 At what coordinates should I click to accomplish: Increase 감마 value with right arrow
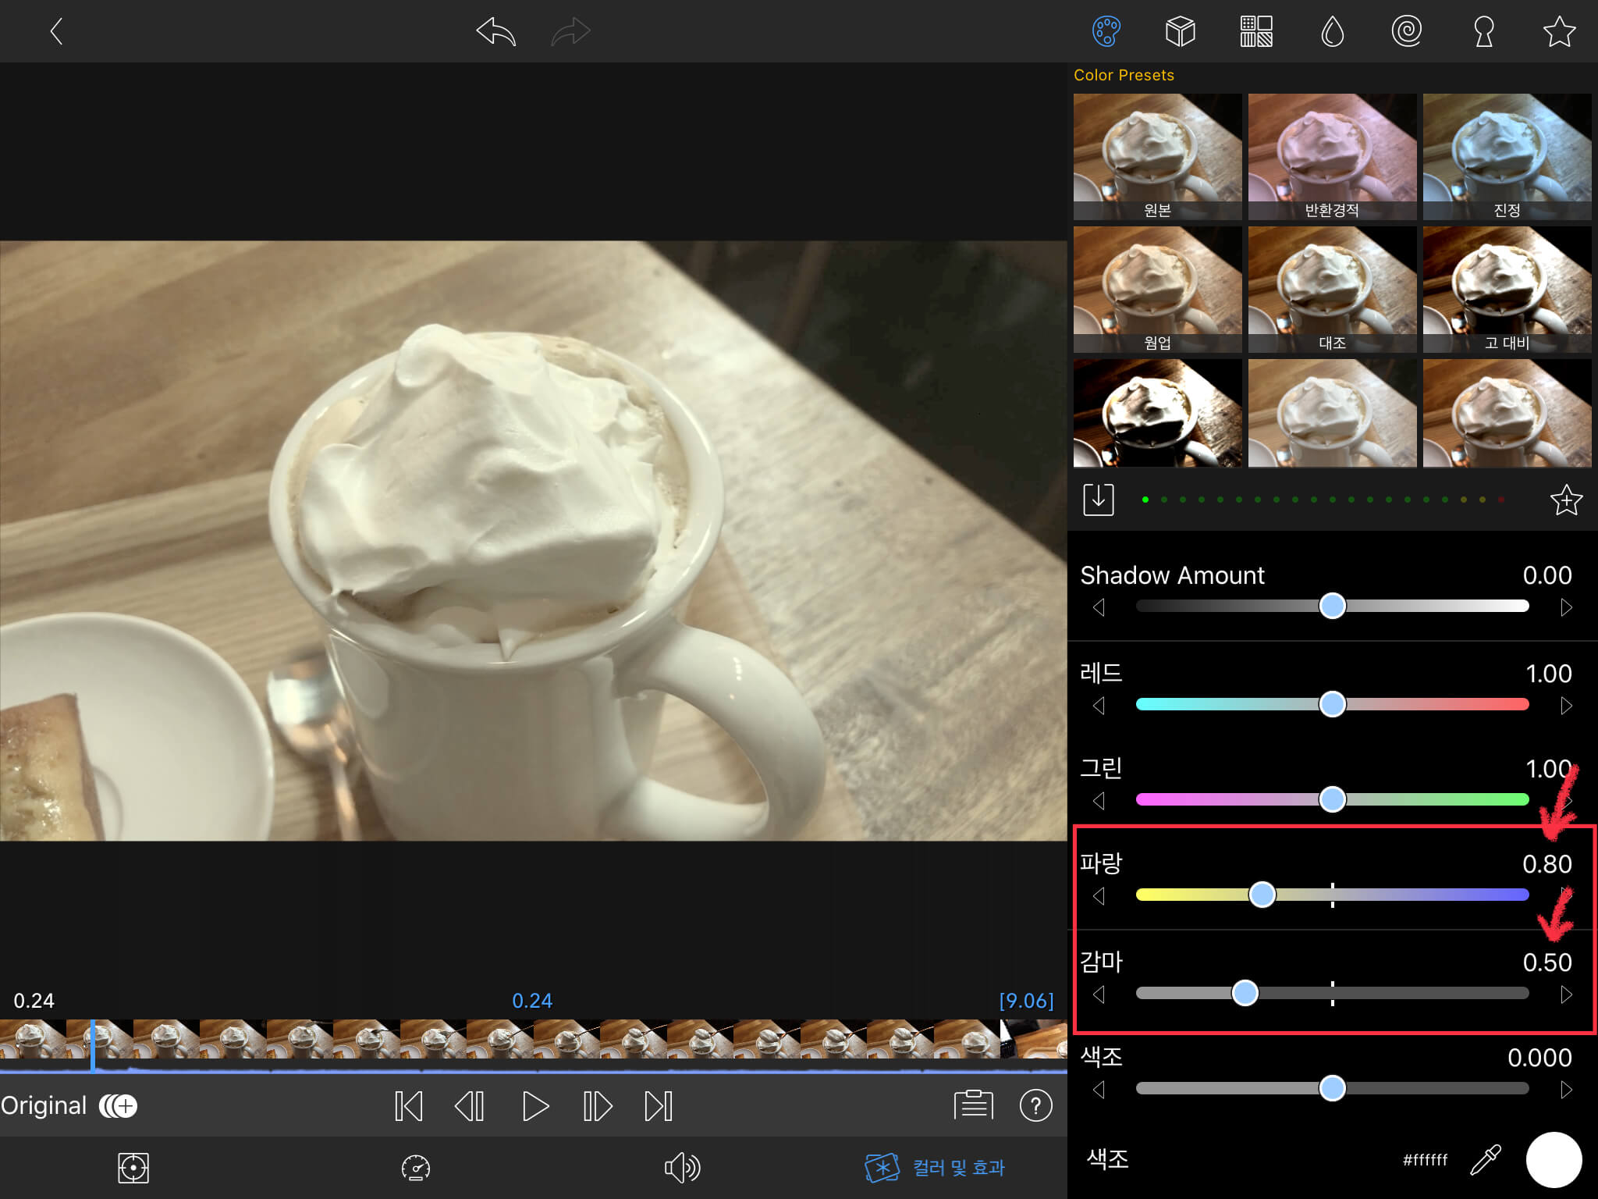[1565, 994]
